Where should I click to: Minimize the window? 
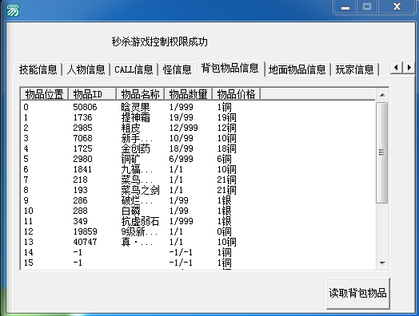(345, 7)
